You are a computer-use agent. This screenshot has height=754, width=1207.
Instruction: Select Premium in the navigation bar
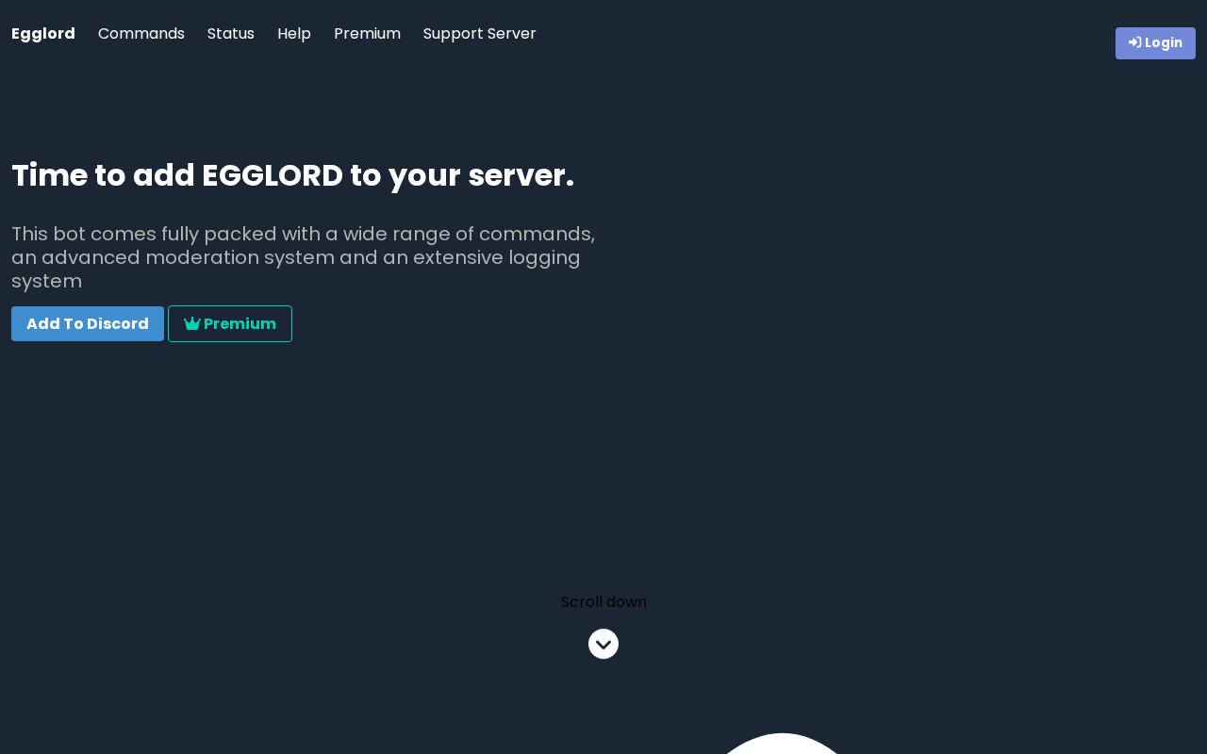pos(367,34)
